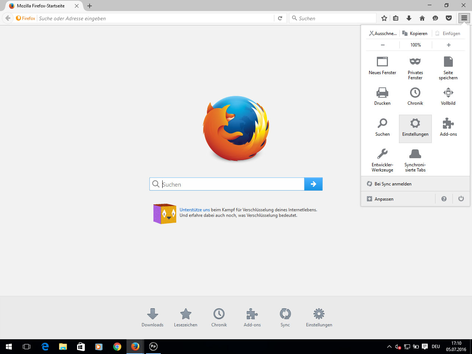Open Action Center notification icon
This screenshot has width=472, height=354.
tap(425, 347)
